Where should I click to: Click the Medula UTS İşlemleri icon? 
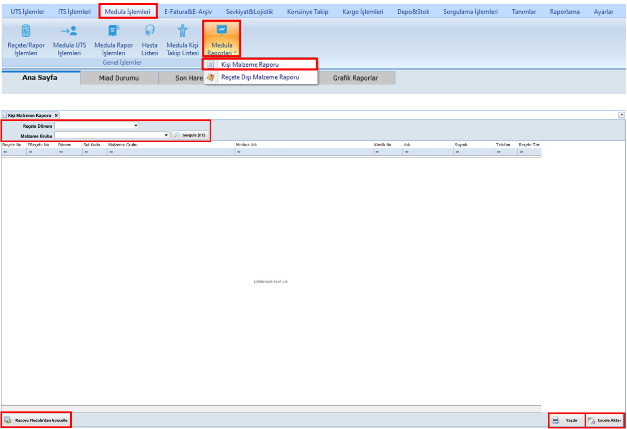pos(70,32)
